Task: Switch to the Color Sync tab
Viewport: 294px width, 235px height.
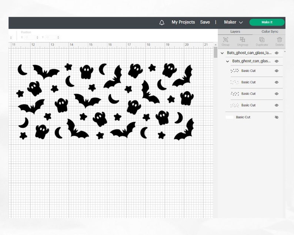Action: point(270,31)
